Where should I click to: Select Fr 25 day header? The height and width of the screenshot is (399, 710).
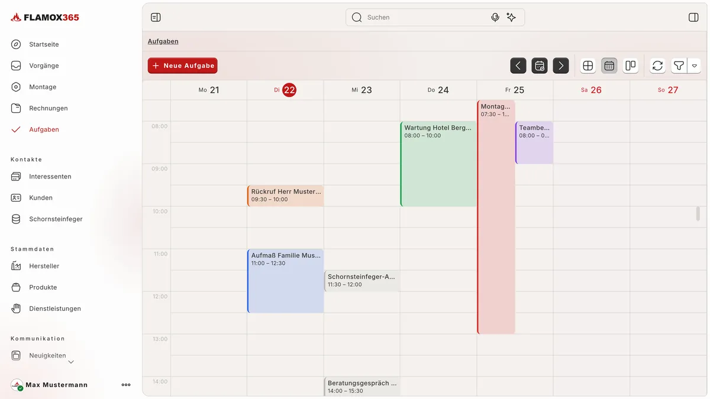pyautogui.click(x=515, y=90)
